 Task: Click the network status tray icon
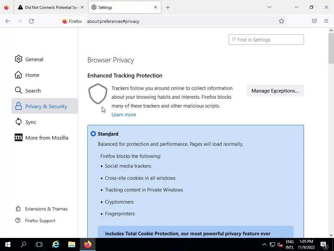point(272,244)
